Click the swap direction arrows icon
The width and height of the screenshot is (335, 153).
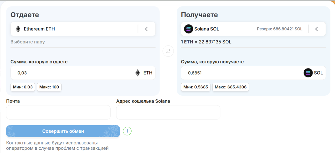[x=168, y=51]
